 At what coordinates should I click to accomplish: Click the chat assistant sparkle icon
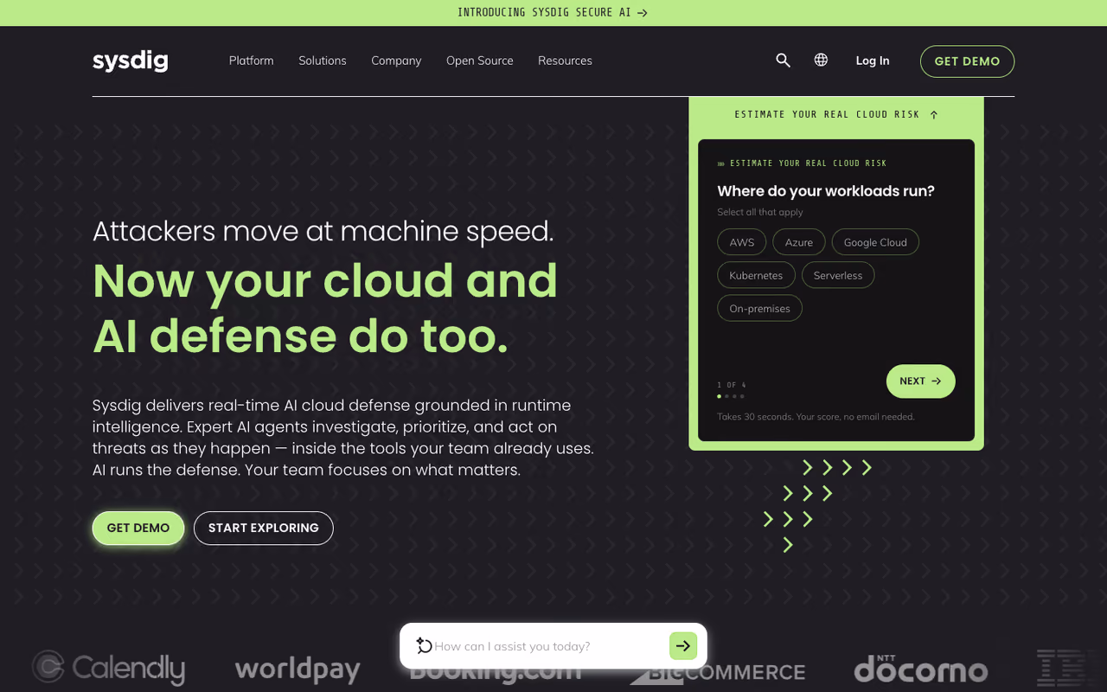coord(424,645)
